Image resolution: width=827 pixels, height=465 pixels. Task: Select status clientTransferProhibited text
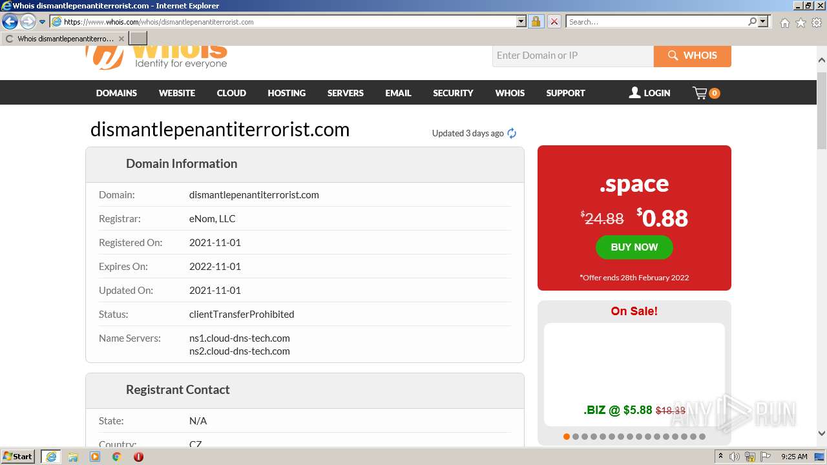tap(242, 315)
